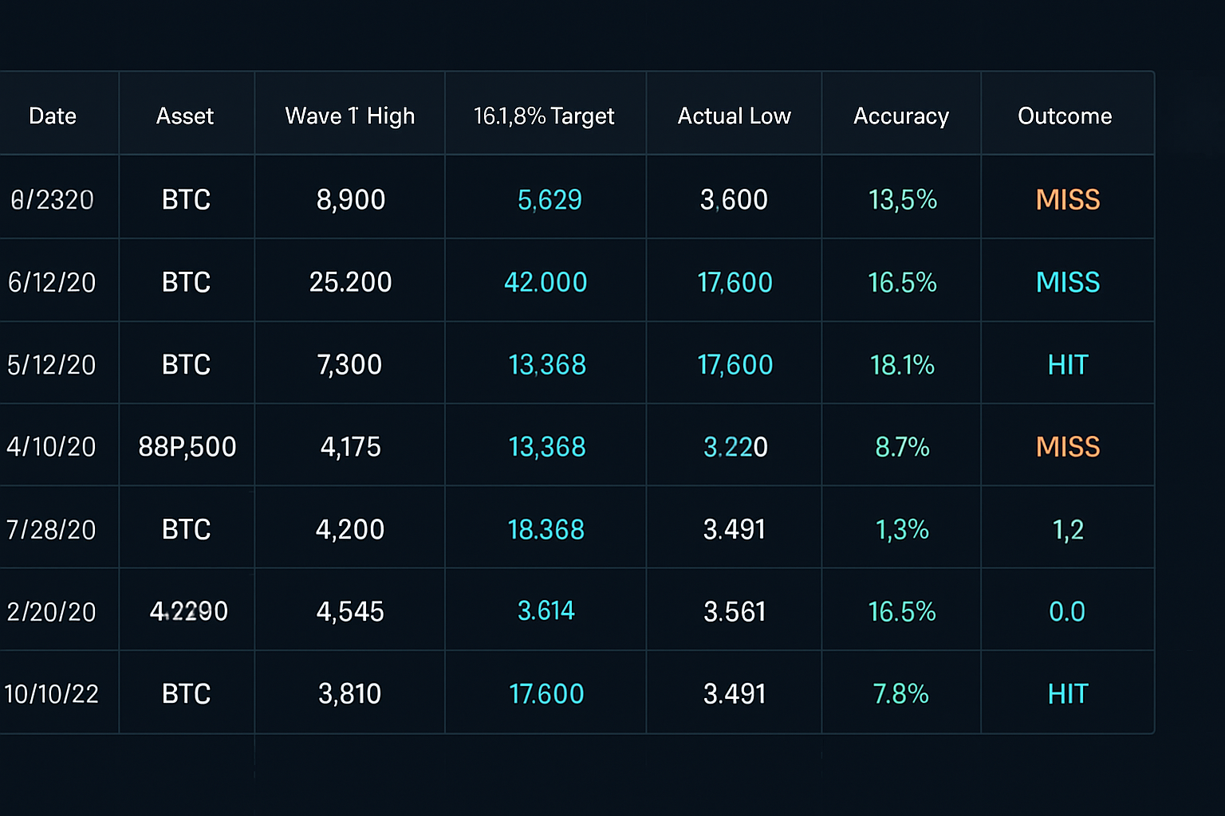Click the HIT outcome for 5/12/20
Screen dimensions: 1225x816
tap(1068, 364)
